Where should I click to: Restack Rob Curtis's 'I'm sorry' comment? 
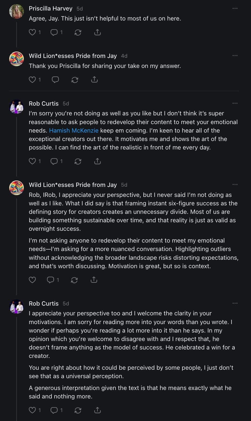tap(78, 161)
